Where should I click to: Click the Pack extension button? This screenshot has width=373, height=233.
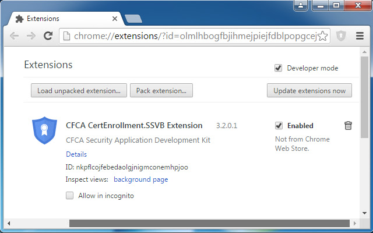click(x=161, y=90)
